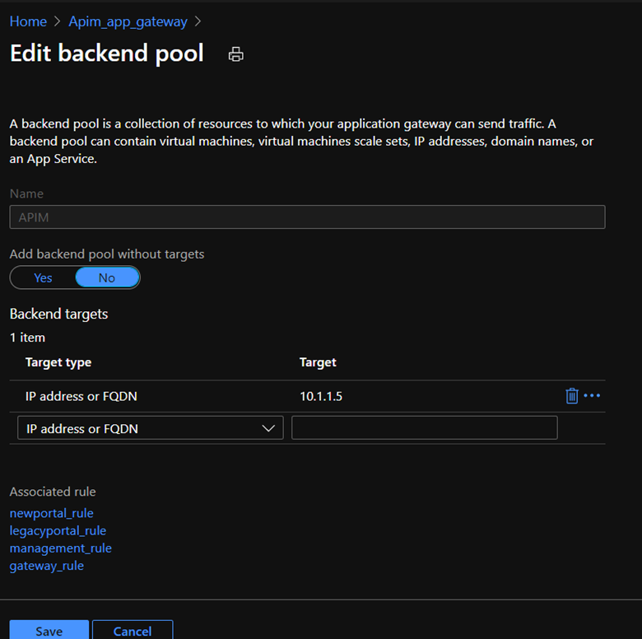Delete the 10.1.1.5 backend target

pos(571,396)
